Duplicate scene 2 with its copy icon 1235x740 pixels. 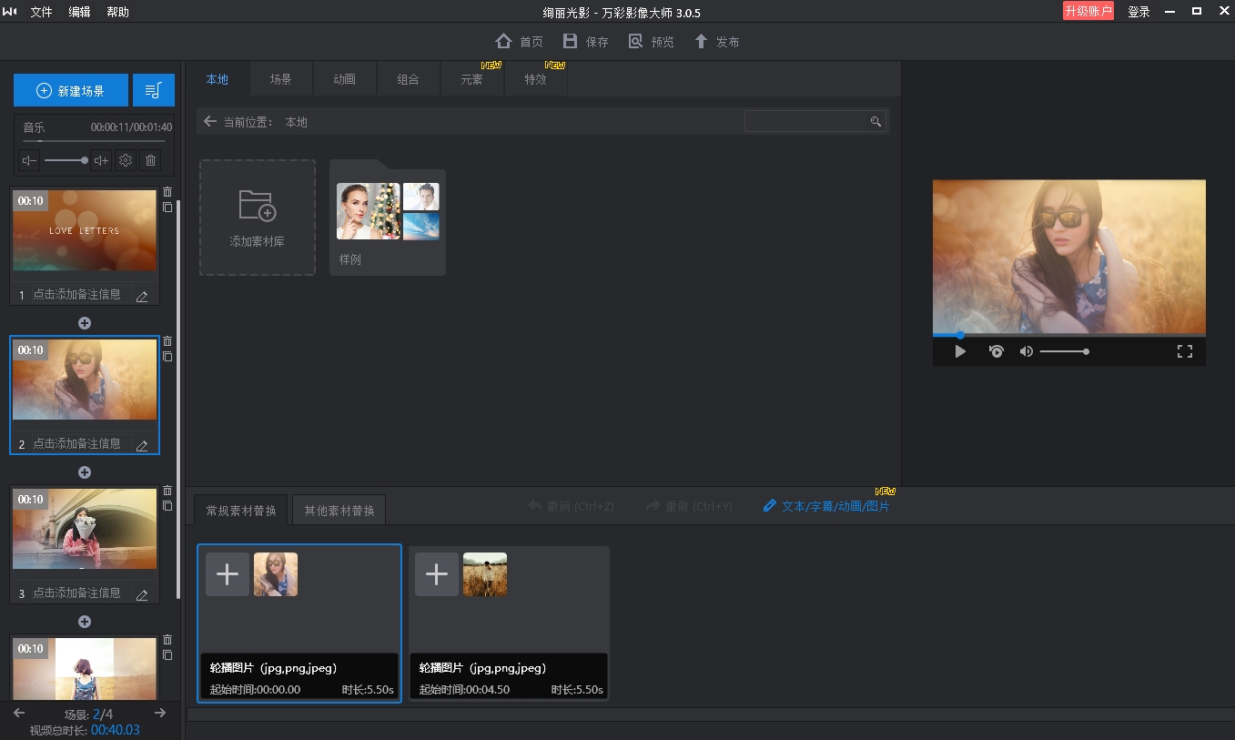pos(167,357)
